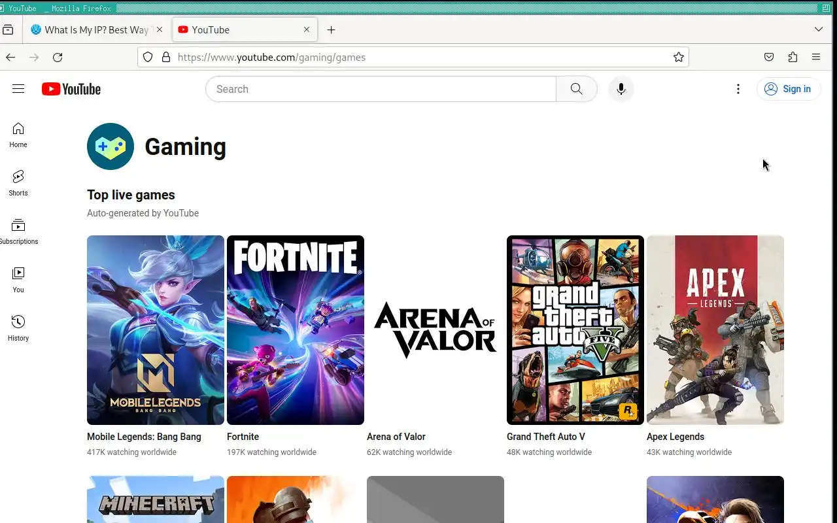
Task: Click the Apex Legends title link
Action: [675, 437]
